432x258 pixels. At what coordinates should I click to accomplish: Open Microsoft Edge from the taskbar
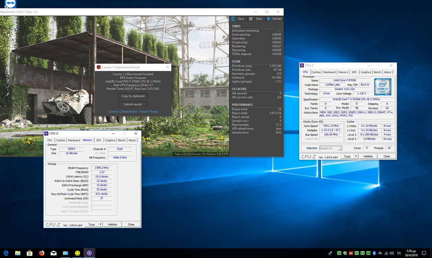[x=6, y=253]
